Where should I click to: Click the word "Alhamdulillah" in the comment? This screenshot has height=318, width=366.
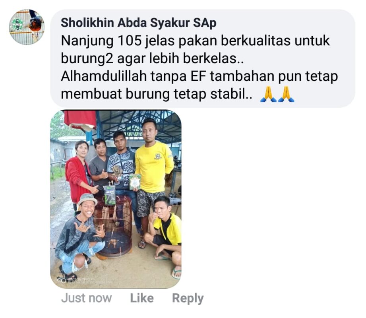pos(104,76)
